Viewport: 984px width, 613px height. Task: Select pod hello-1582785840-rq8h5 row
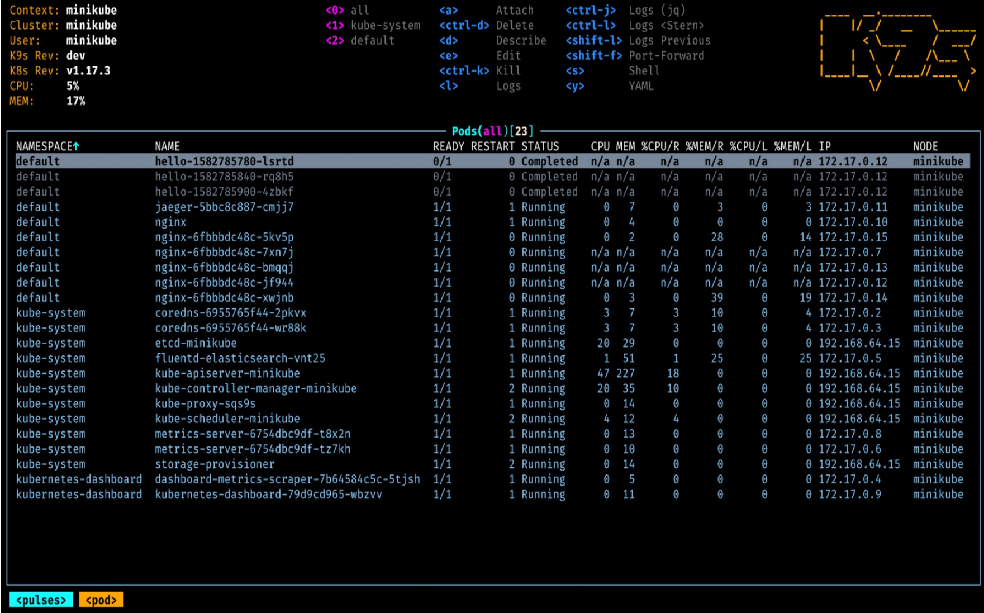(x=493, y=177)
